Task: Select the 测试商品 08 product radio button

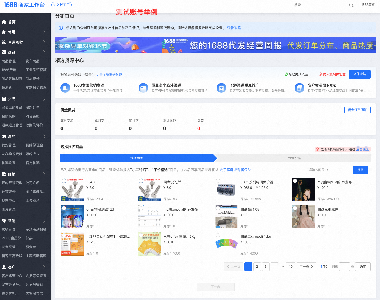Action: [x=218, y=208]
